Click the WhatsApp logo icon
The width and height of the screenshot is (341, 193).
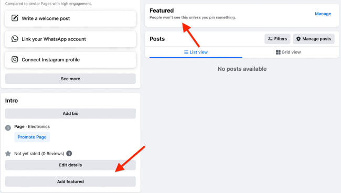[15, 39]
